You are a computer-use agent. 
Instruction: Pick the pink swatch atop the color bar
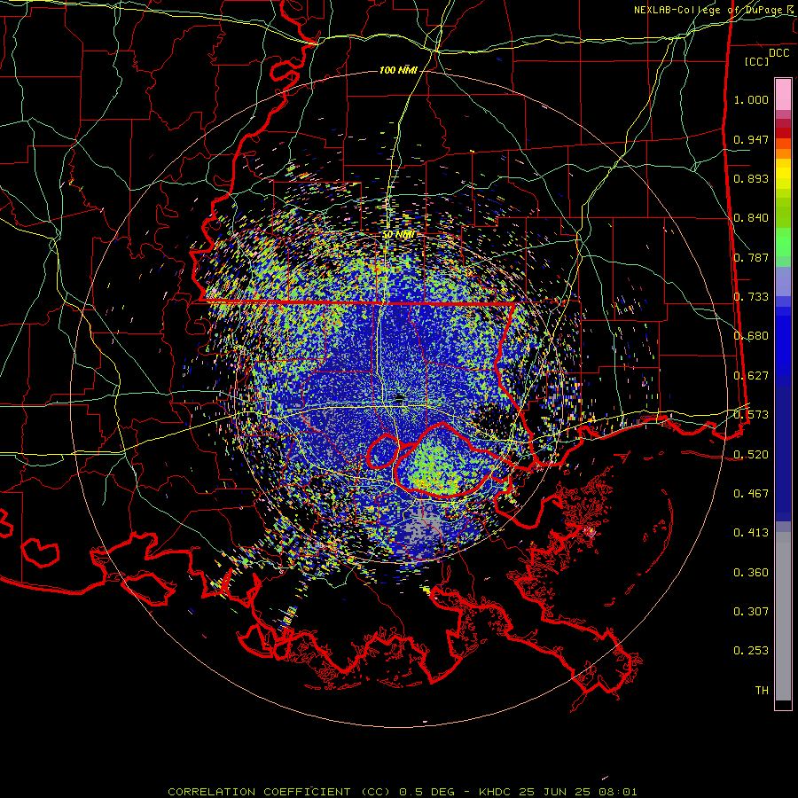click(x=783, y=95)
